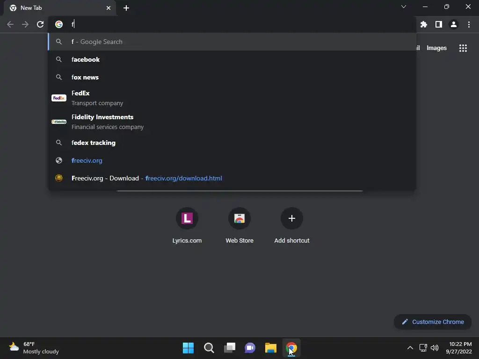Click globe icon beside freeciv.org
Image resolution: width=479 pixels, height=359 pixels.
[x=59, y=160]
